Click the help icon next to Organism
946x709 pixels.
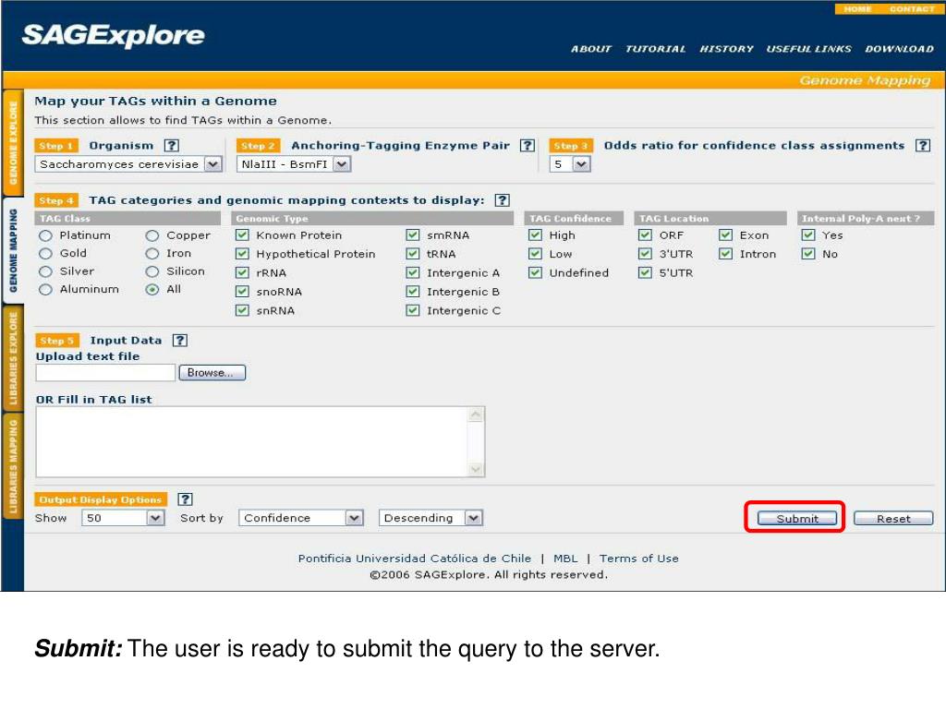point(171,146)
